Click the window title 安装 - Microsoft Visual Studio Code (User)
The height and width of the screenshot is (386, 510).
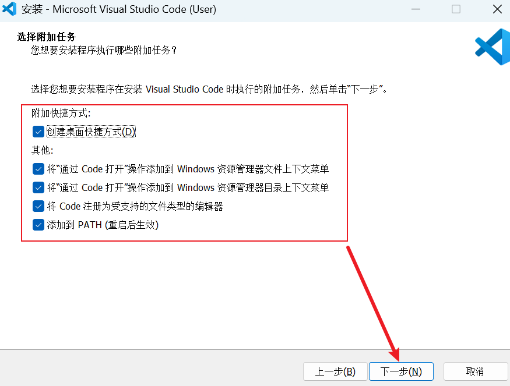pyautogui.click(x=119, y=9)
